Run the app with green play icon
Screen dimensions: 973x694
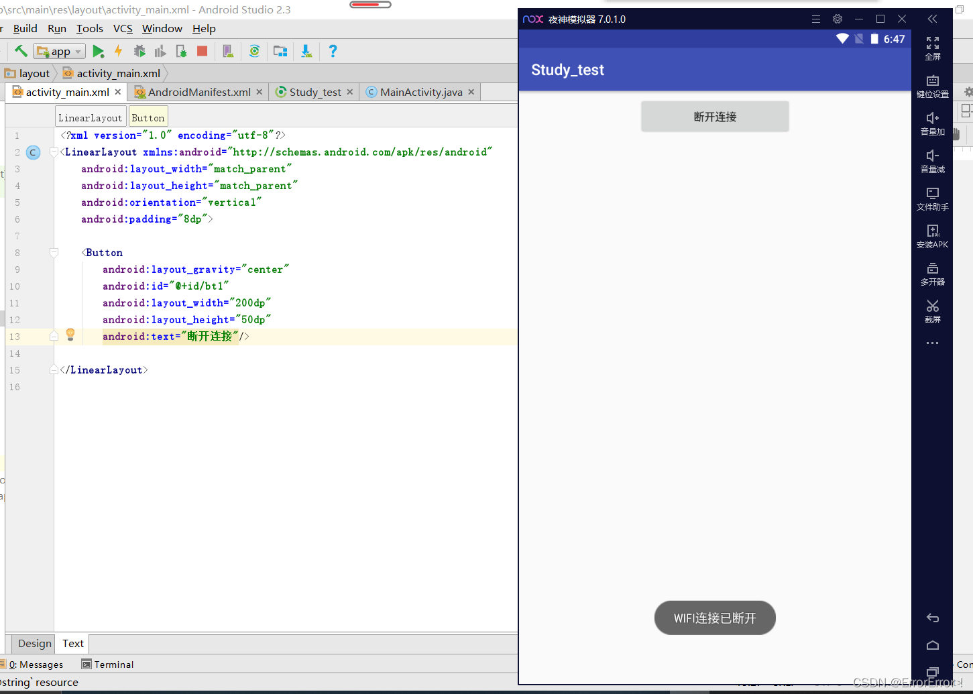[x=99, y=52]
